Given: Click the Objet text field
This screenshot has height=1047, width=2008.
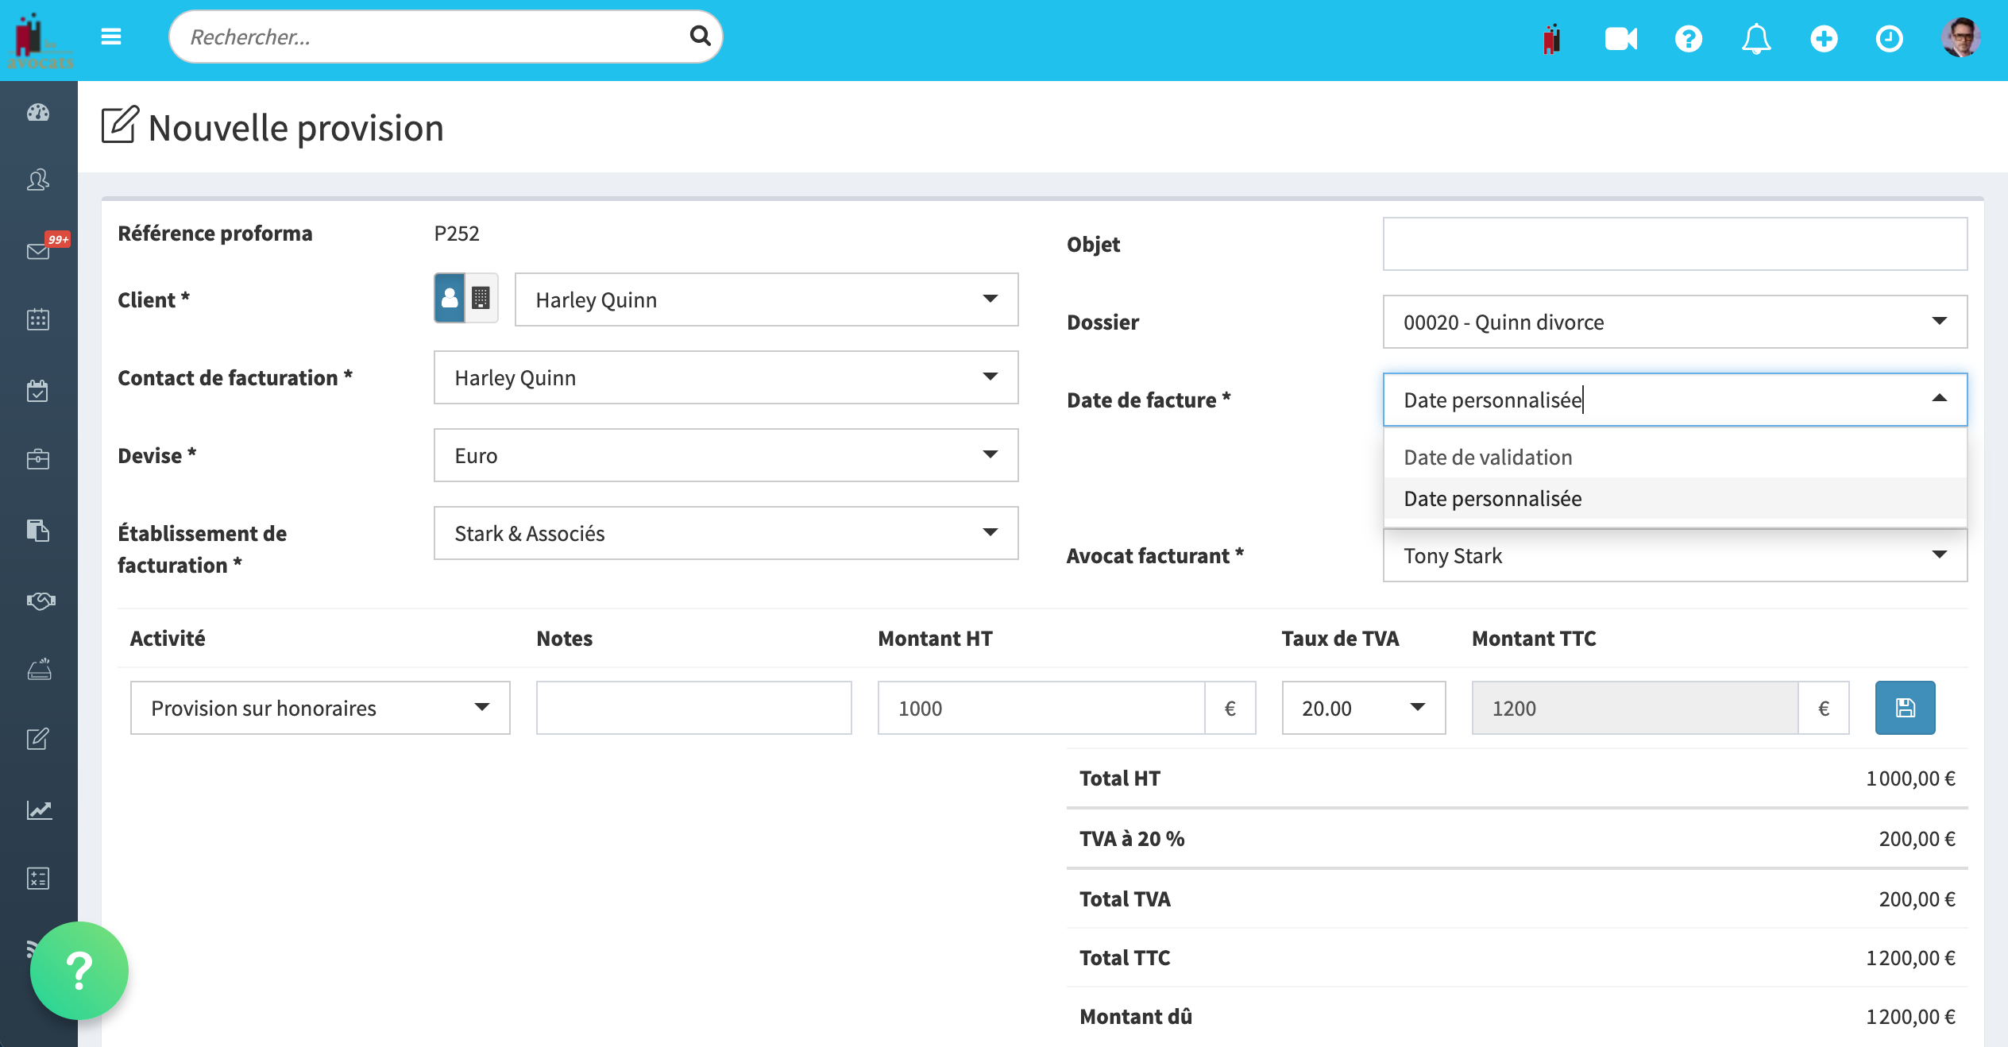Looking at the screenshot, I should [1675, 244].
